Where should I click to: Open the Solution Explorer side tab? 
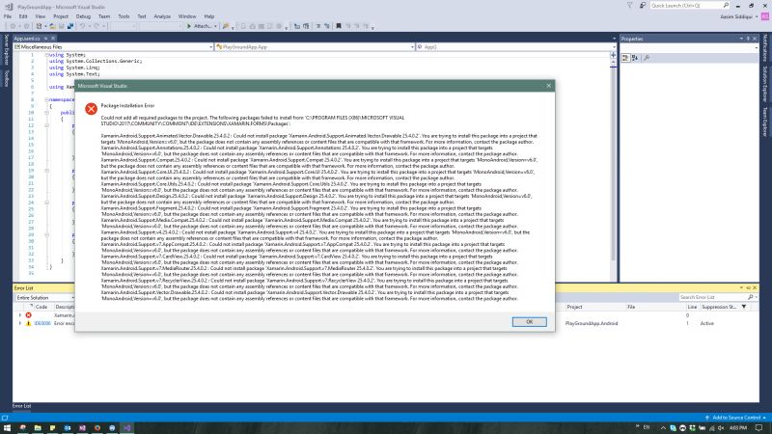point(765,84)
